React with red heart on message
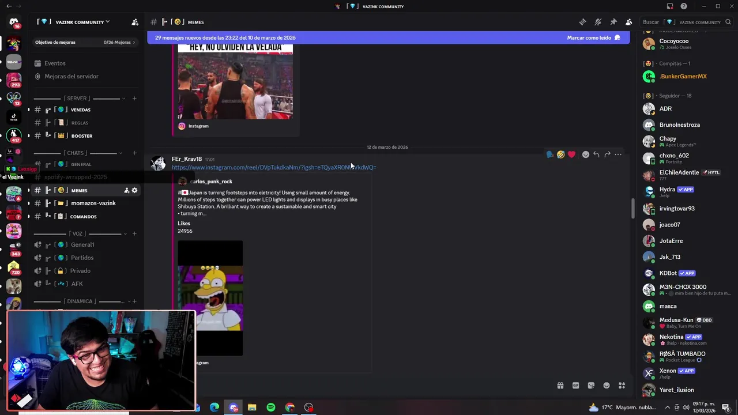The width and height of the screenshot is (738, 415). (571, 154)
